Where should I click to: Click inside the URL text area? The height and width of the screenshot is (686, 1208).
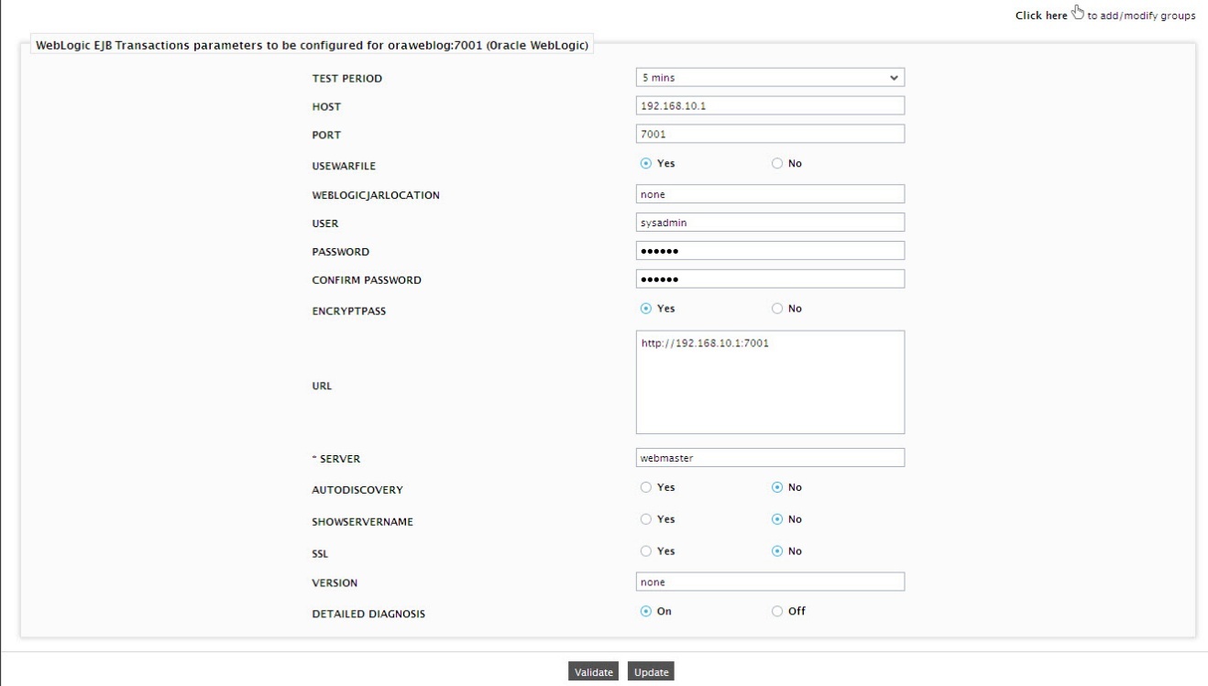[770, 382]
